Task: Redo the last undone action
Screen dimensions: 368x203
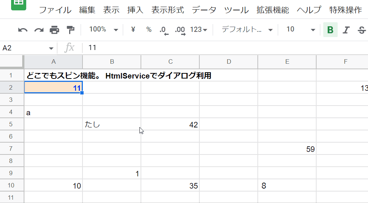Action: pos(39,30)
